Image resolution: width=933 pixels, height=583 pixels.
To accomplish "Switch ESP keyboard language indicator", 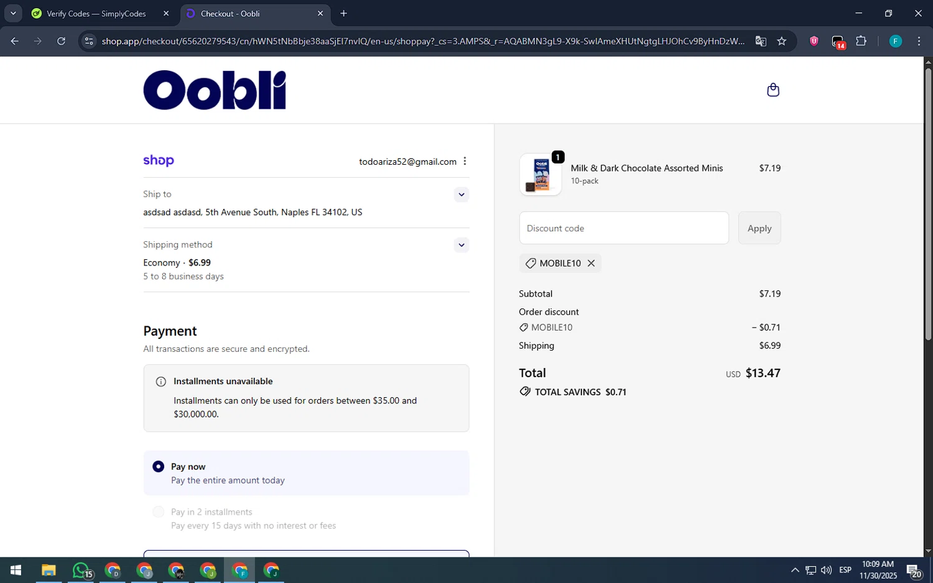I will (845, 570).
